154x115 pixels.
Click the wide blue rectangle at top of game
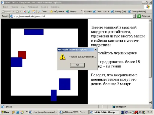(x=34, y=32)
